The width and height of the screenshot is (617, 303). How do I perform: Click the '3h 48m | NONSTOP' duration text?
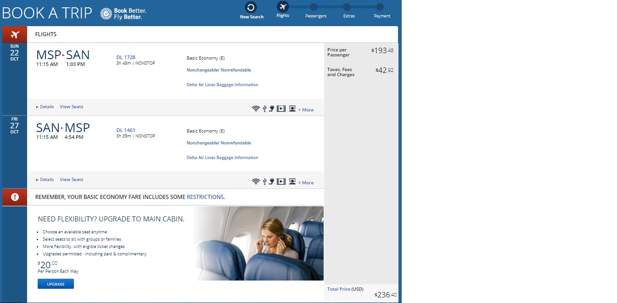click(x=136, y=63)
